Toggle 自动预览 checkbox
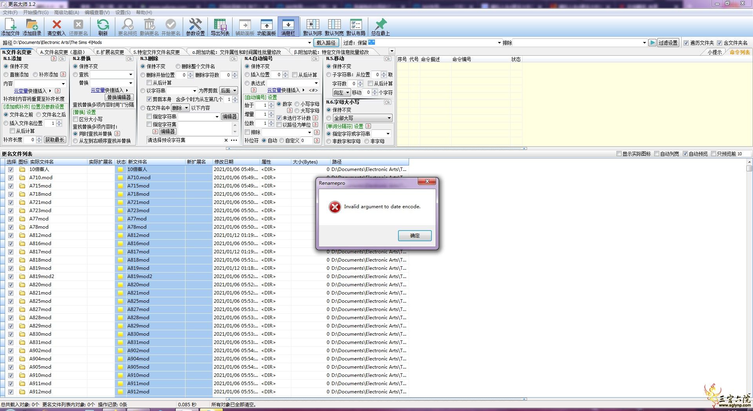753x411 pixels. coord(685,154)
